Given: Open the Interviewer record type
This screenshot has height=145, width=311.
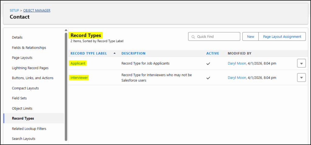Looking at the screenshot, I should pos(79,78).
